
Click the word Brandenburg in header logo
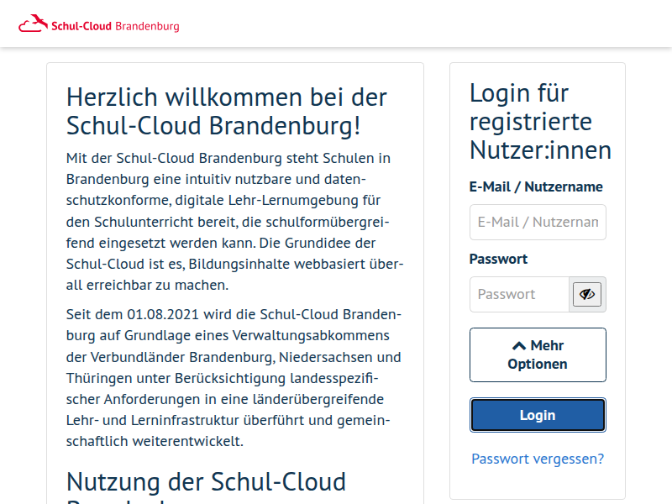pyautogui.click(x=146, y=26)
